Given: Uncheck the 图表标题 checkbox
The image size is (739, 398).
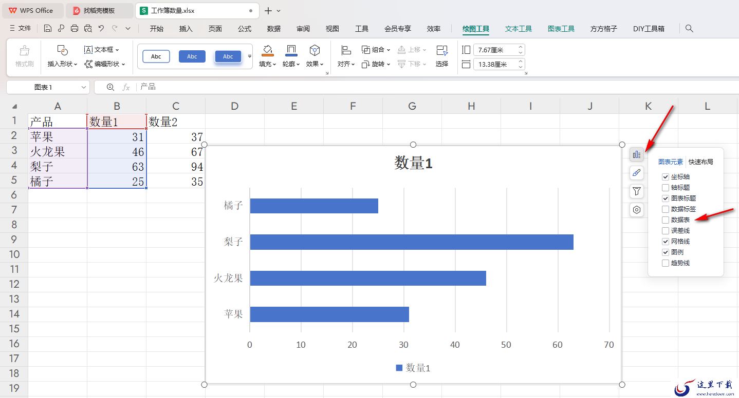Looking at the screenshot, I should 666,198.
